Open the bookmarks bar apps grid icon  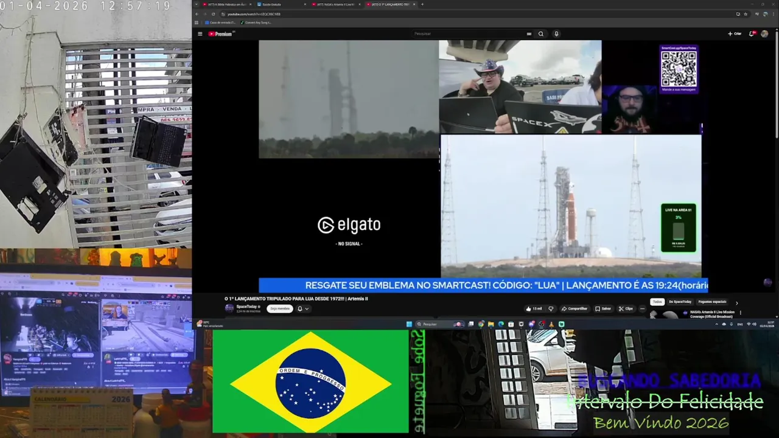pos(197,23)
